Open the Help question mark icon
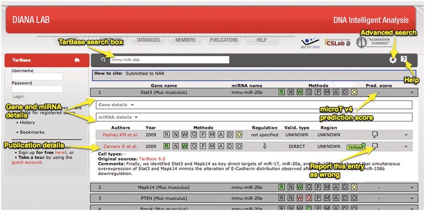The height and width of the screenshot is (211, 425). coord(404,59)
